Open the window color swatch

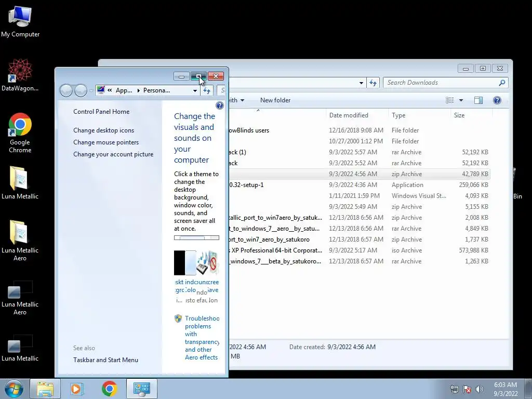coord(191,262)
